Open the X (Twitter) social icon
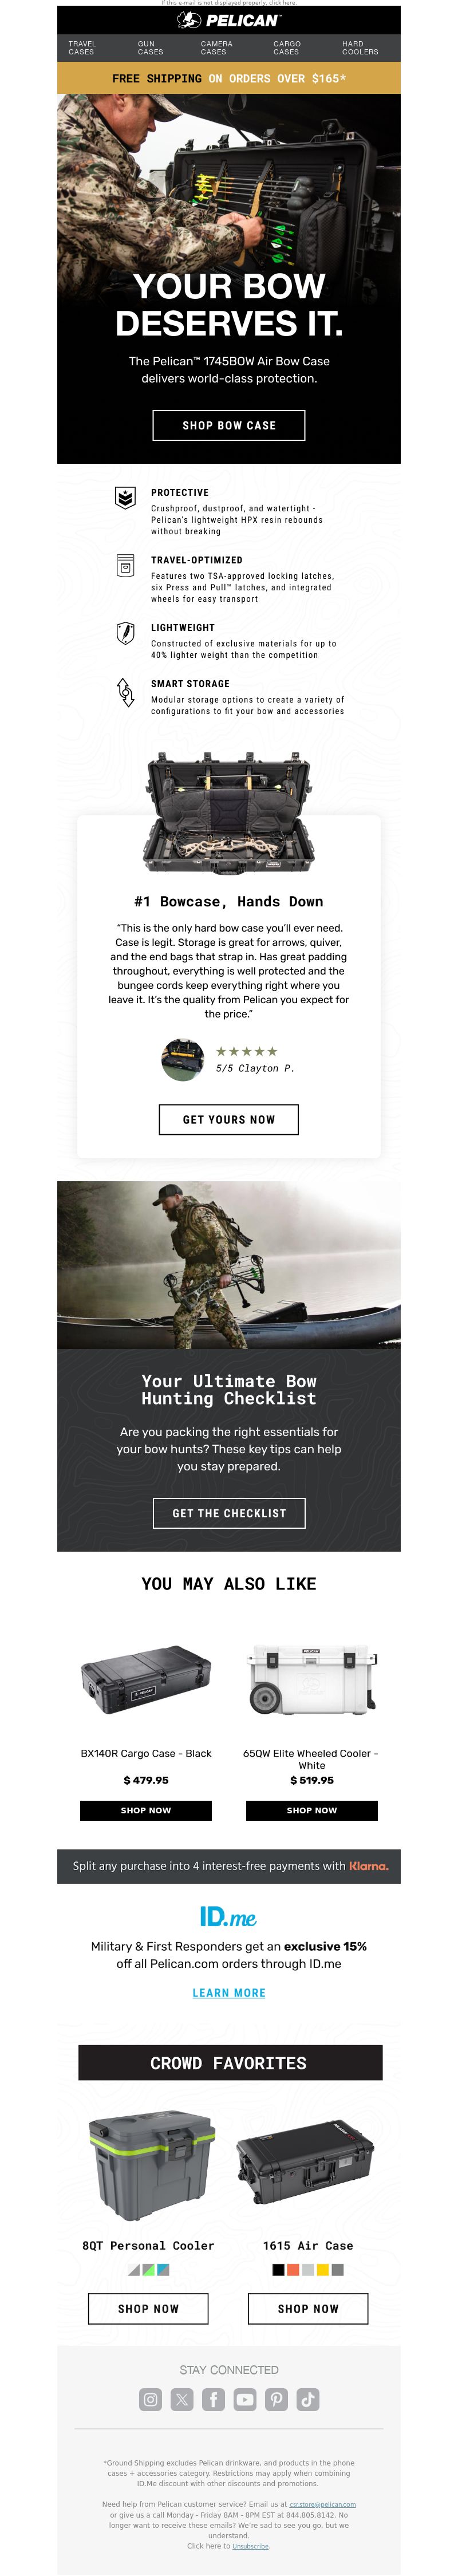The image size is (458, 2576). 182,2399
